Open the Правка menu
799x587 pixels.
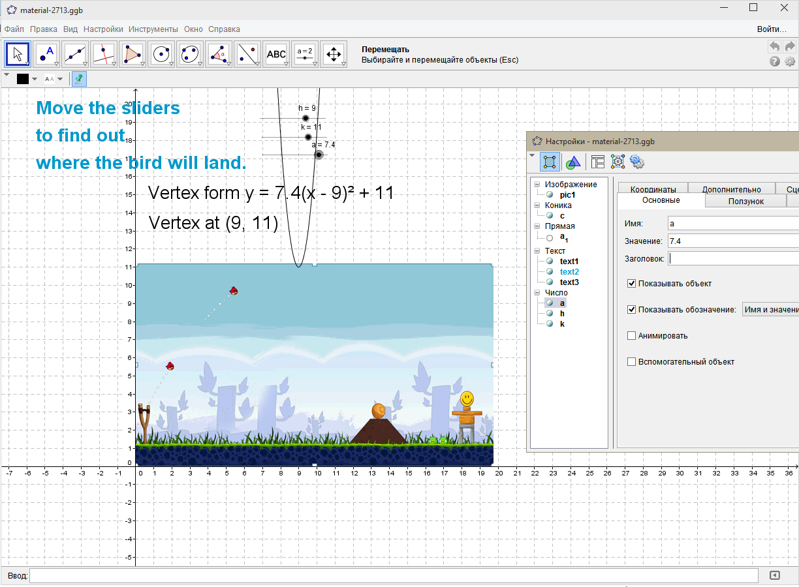pos(44,29)
